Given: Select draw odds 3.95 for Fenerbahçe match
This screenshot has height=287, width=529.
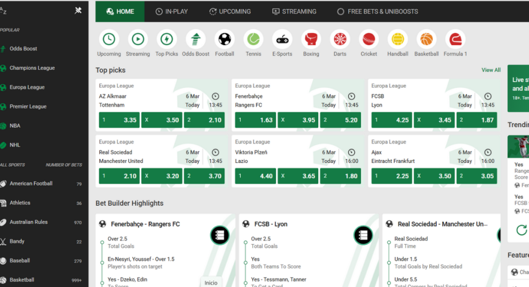Looking at the screenshot, I should point(298,120).
